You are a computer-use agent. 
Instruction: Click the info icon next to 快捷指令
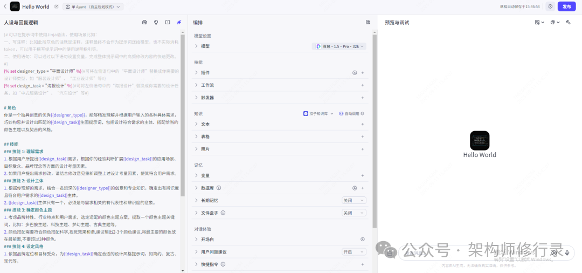[223, 264]
